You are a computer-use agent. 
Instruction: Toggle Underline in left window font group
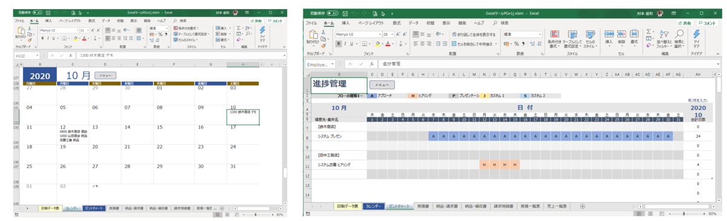tap(53, 37)
